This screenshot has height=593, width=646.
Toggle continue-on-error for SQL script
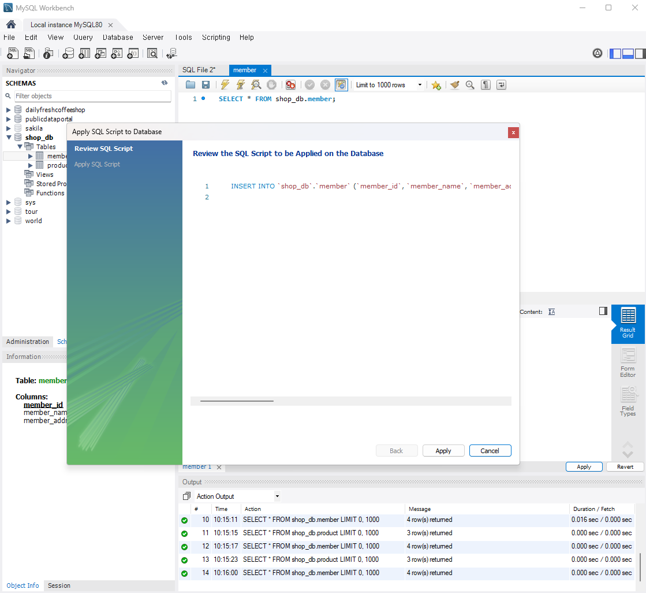[290, 85]
